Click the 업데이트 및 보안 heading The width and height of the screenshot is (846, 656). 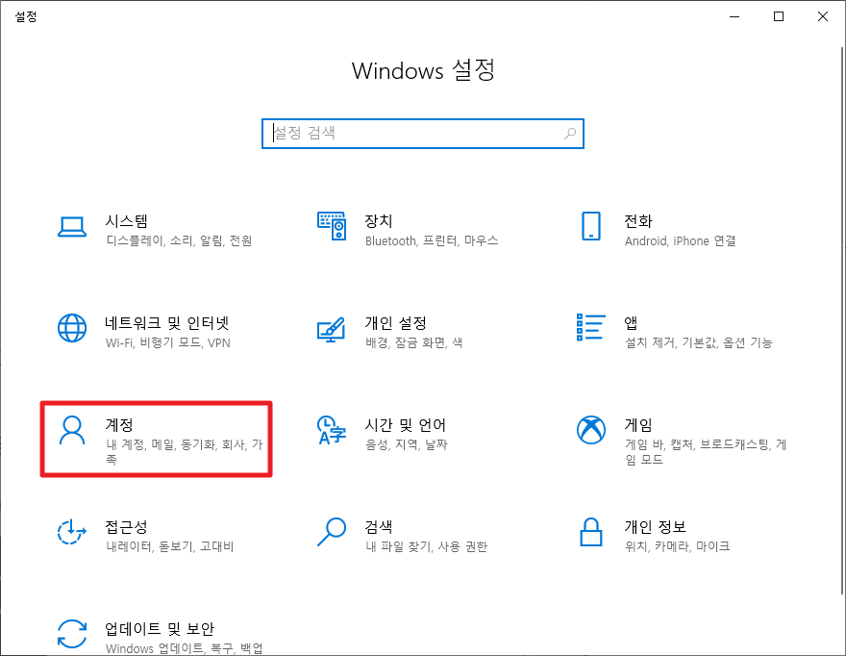(160, 628)
